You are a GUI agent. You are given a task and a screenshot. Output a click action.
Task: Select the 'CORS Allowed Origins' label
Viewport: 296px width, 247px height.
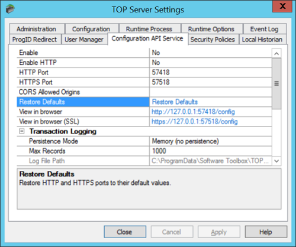pos(49,92)
